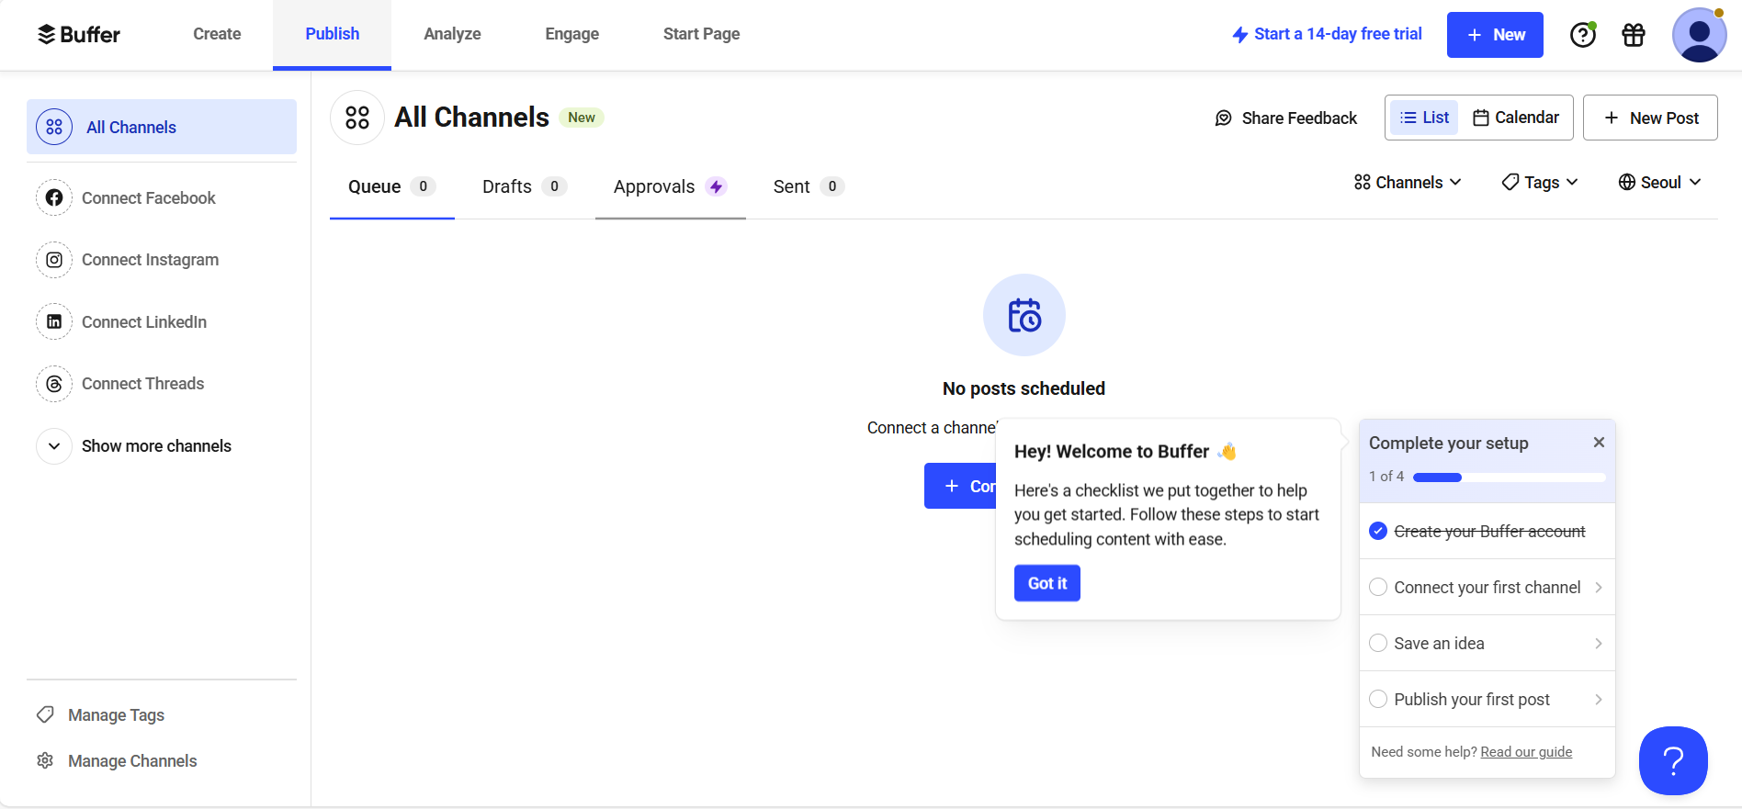Click Connect Facebook label
The height and width of the screenshot is (809, 1742).
tap(149, 198)
